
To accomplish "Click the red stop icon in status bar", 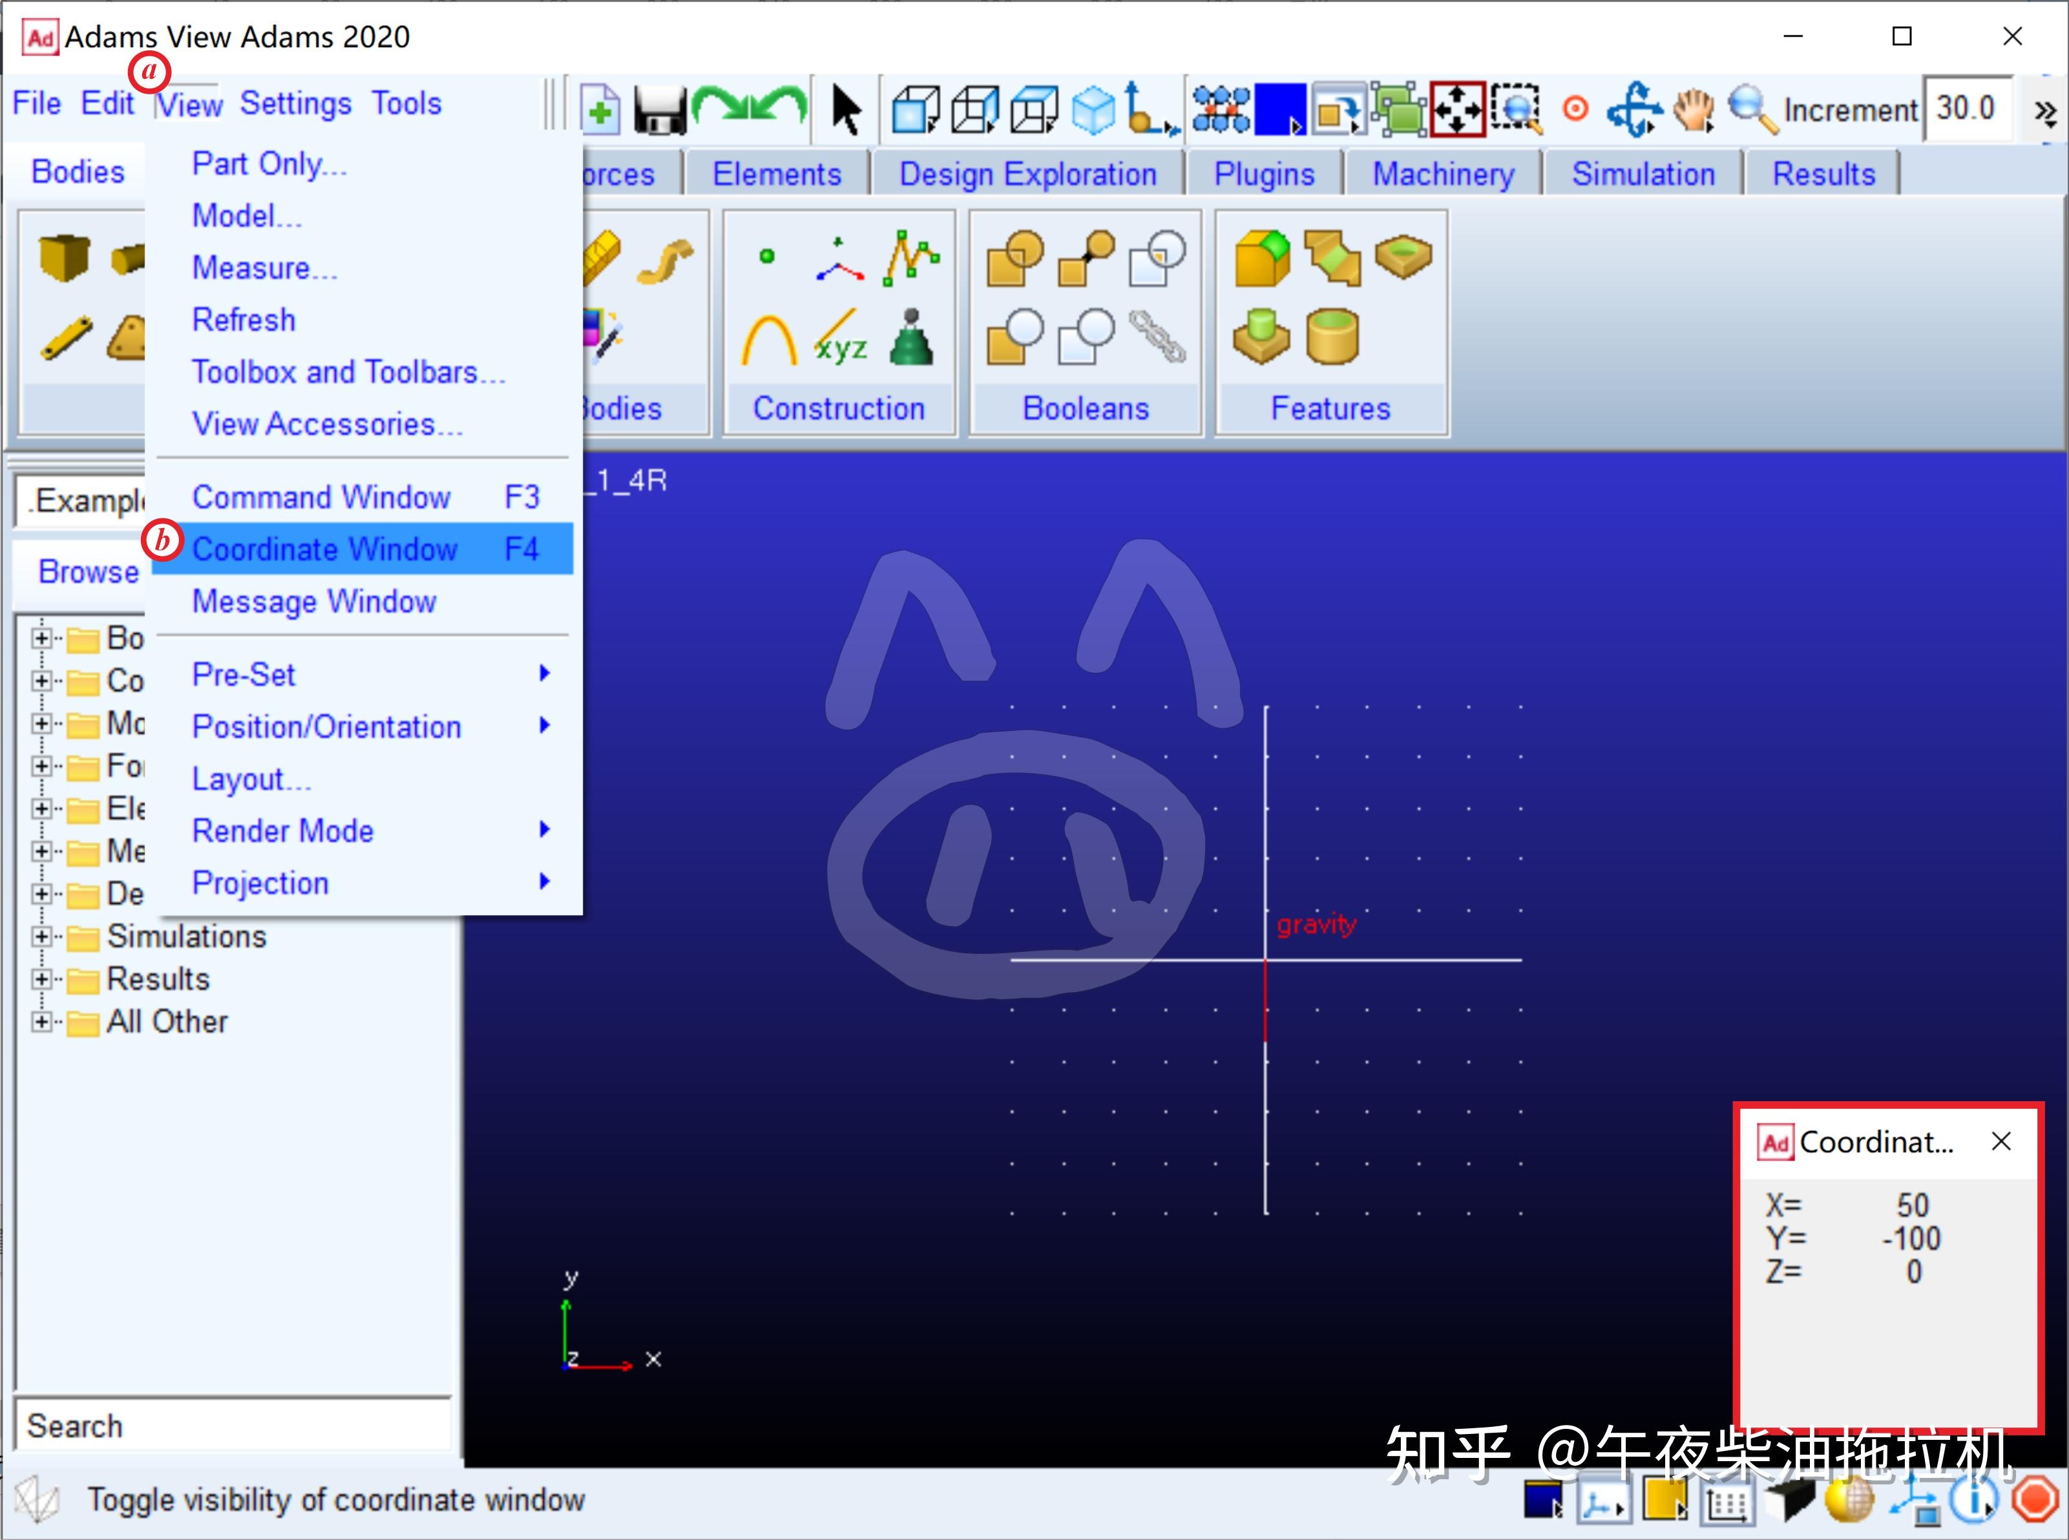I will (2035, 1500).
